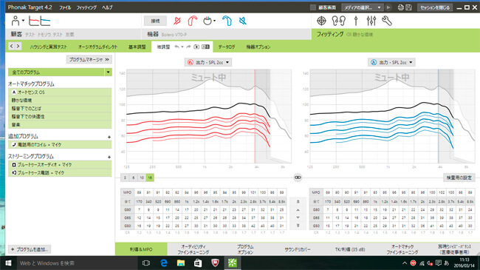Switch to オージオグラムダイレクト tab
Image resolution: width=480 pixels, height=270 pixels.
[97, 47]
